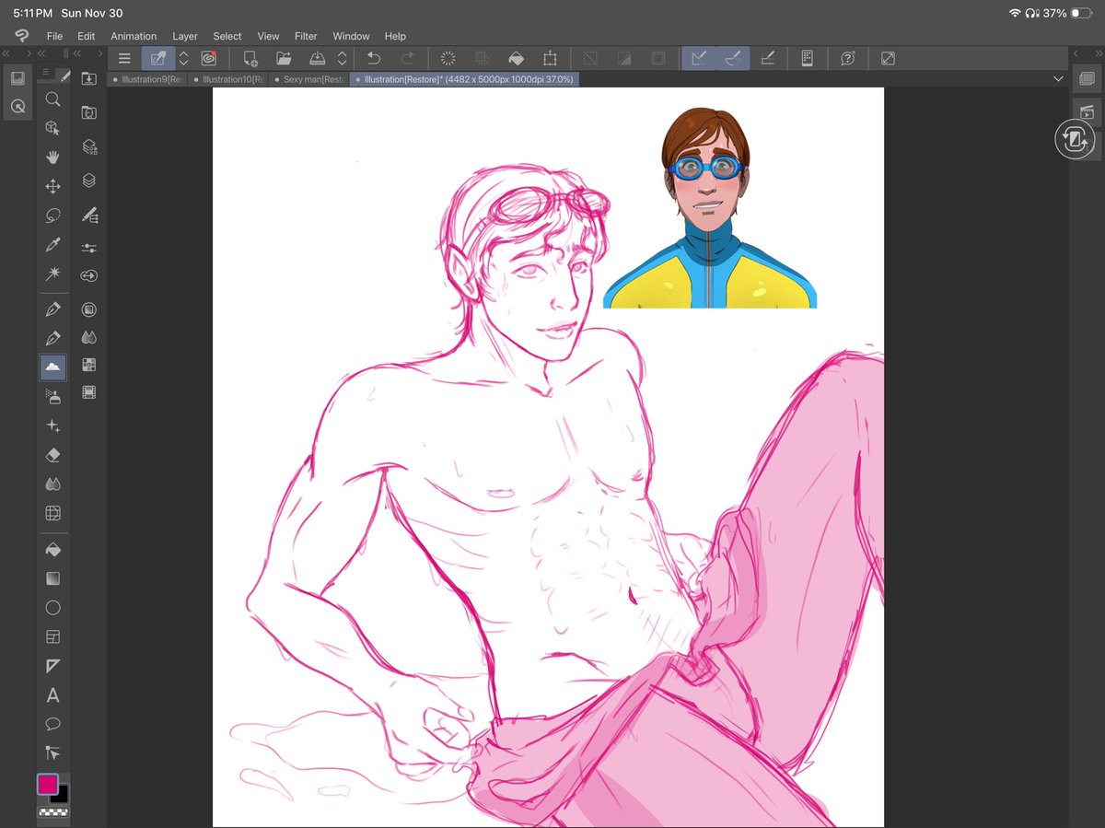Open the Clip Studio support help icon
This screenshot has height=828, width=1105.
(847, 58)
